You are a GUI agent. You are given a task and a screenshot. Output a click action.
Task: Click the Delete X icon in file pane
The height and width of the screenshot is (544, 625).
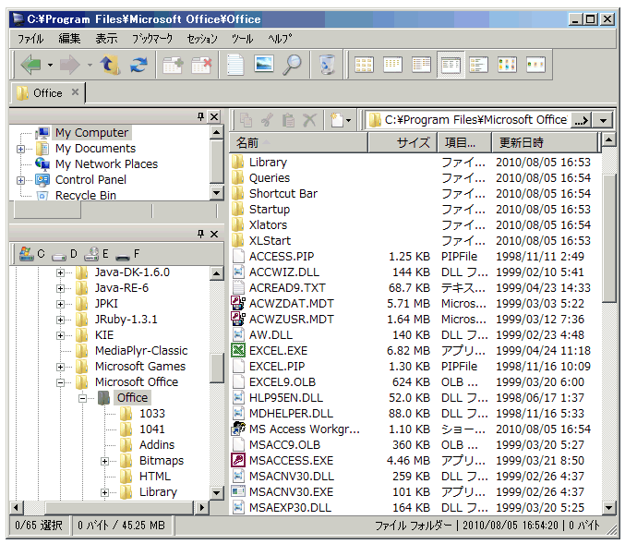click(x=309, y=120)
